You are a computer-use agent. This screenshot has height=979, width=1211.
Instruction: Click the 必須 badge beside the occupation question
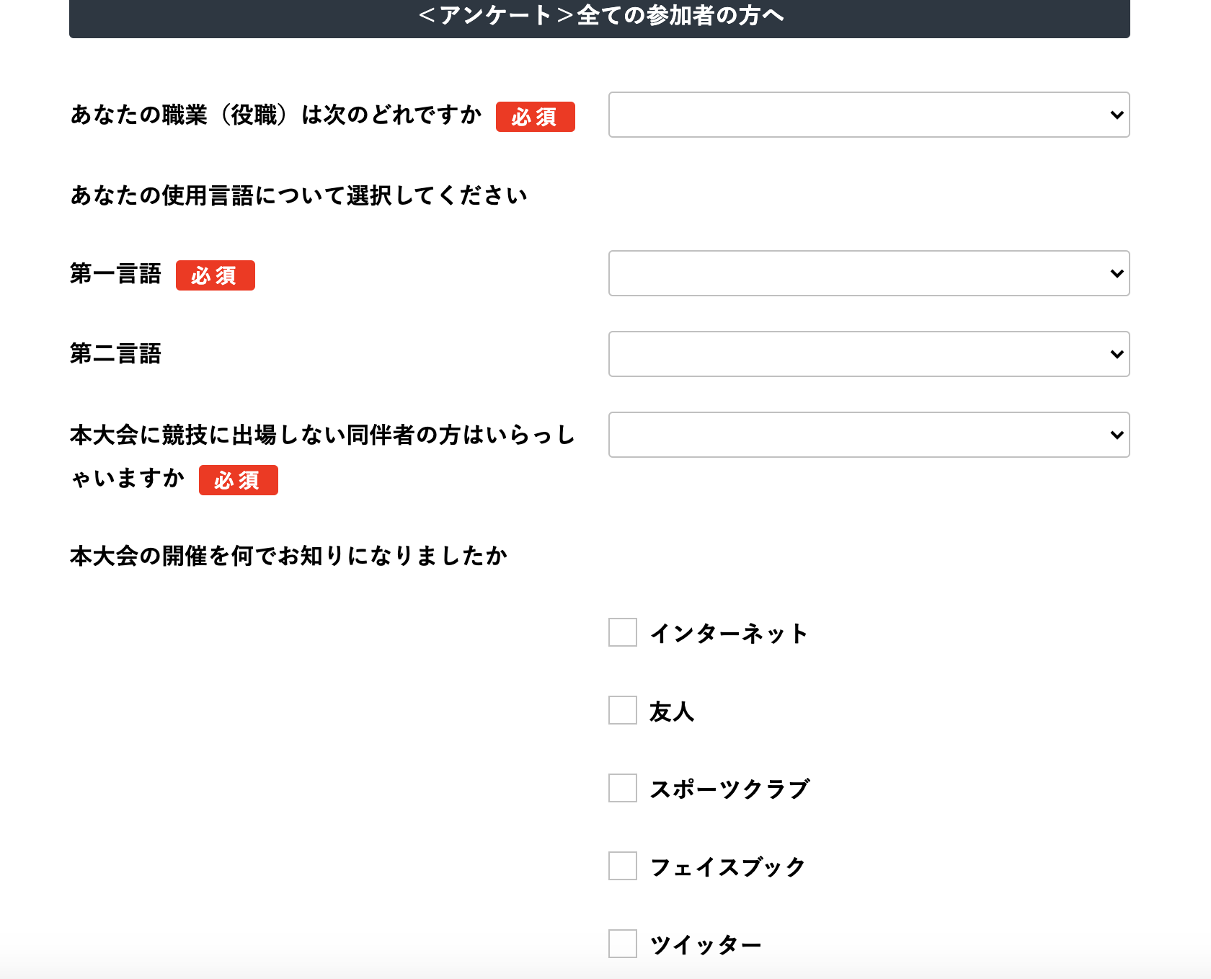[x=536, y=117]
